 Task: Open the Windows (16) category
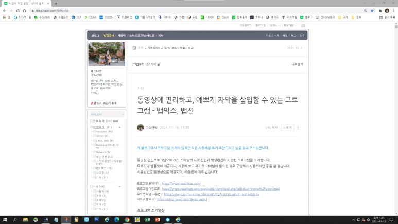pyautogui.click(x=105, y=131)
